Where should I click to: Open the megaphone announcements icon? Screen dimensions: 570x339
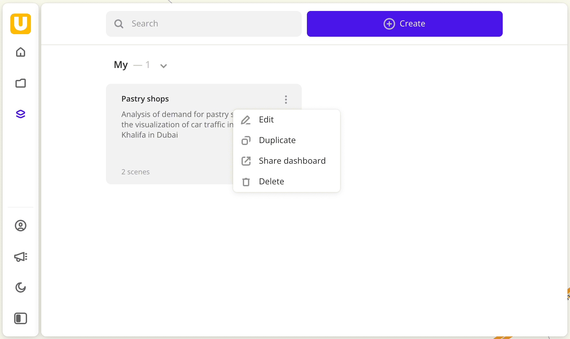[x=21, y=257]
